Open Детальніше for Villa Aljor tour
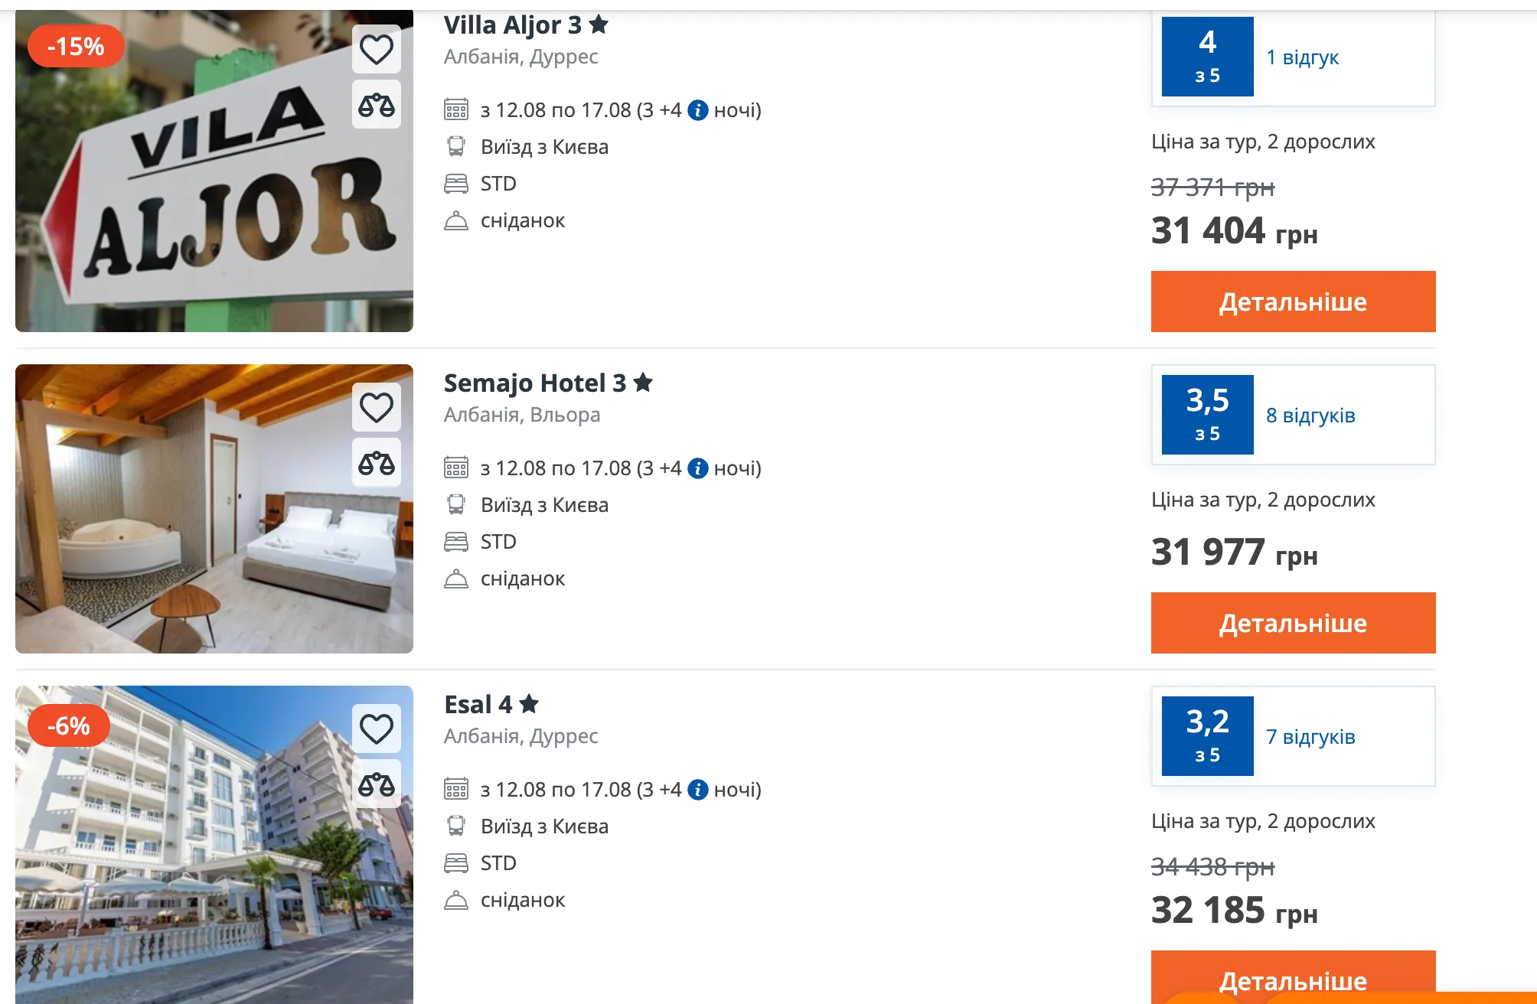 1293,302
